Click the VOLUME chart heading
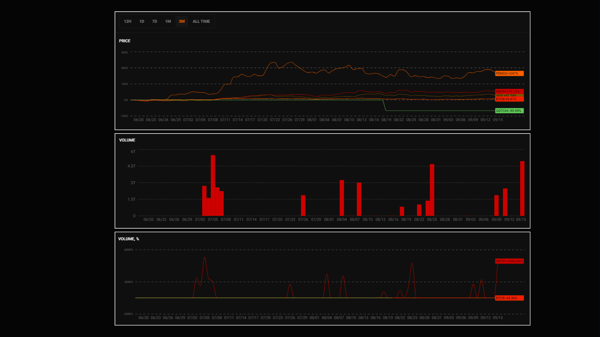 click(x=127, y=140)
